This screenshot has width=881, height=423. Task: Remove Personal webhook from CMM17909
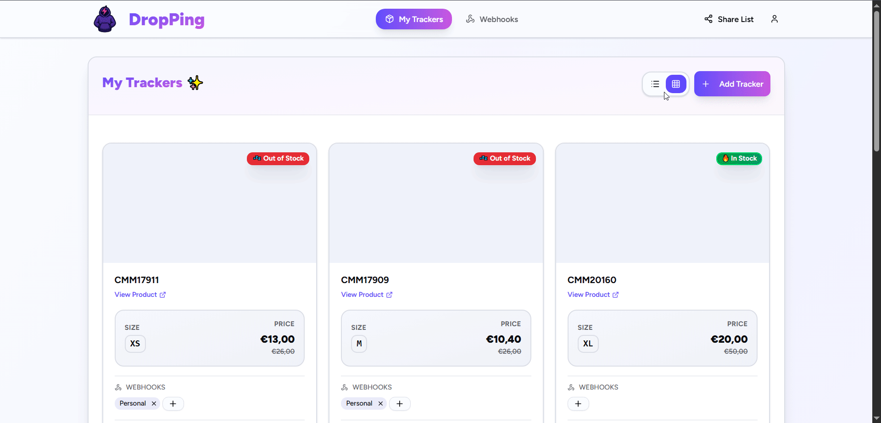[x=380, y=404]
